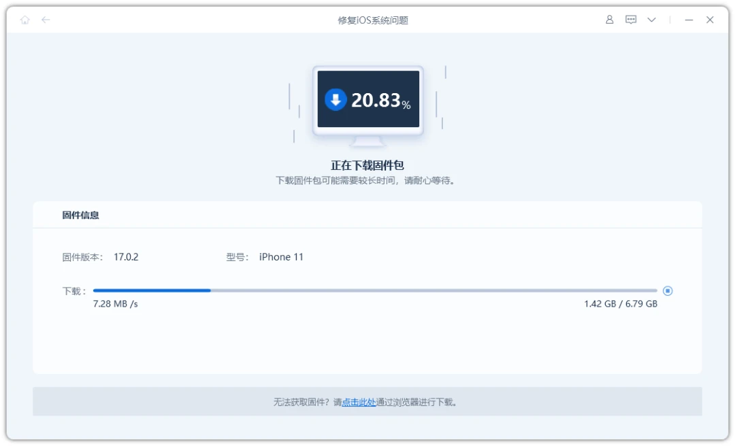Click the 点击此处 browser download link
This screenshot has width=735, height=446.
click(359, 402)
